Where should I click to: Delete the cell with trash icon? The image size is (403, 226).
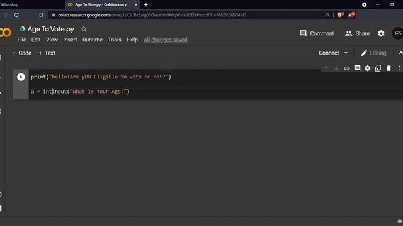coord(389,68)
